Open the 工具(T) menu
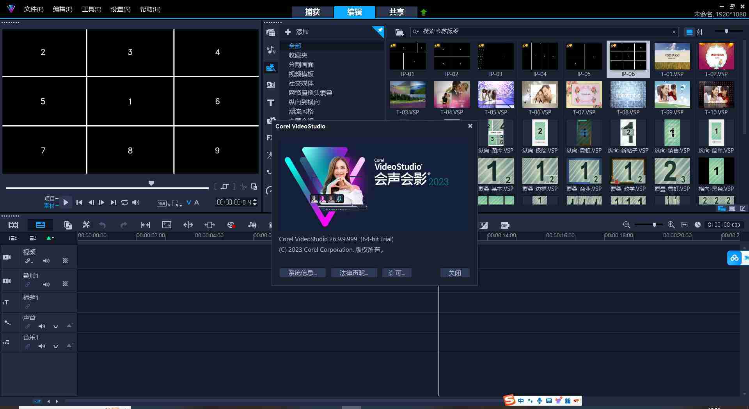The width and height of the screenshot is (749, 409). (91, 9)
